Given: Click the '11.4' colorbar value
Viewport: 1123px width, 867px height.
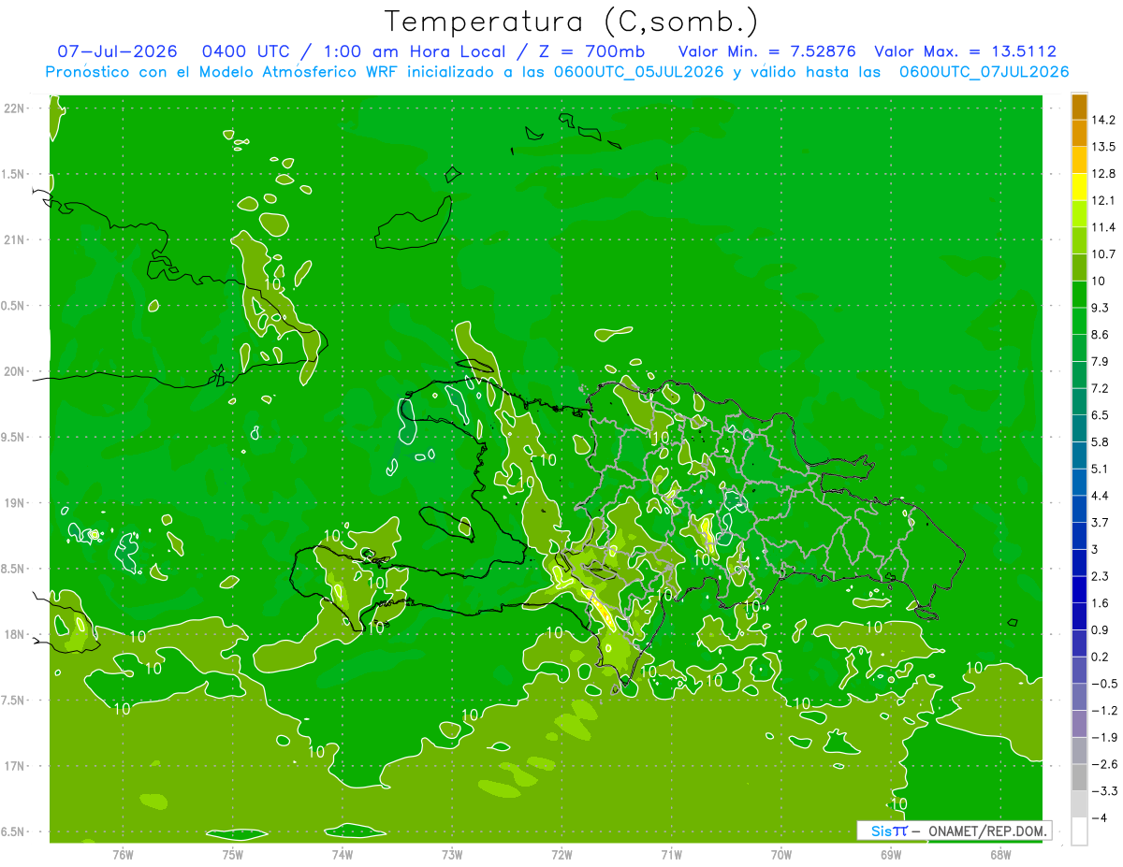Looking at the screenshot, I should point(1102,227).
